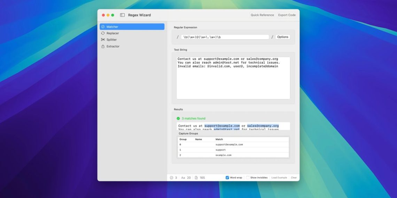The height and width of the screenshot is (198, 397).
Task: Open the regex Options menu
Action: [282, 37]
